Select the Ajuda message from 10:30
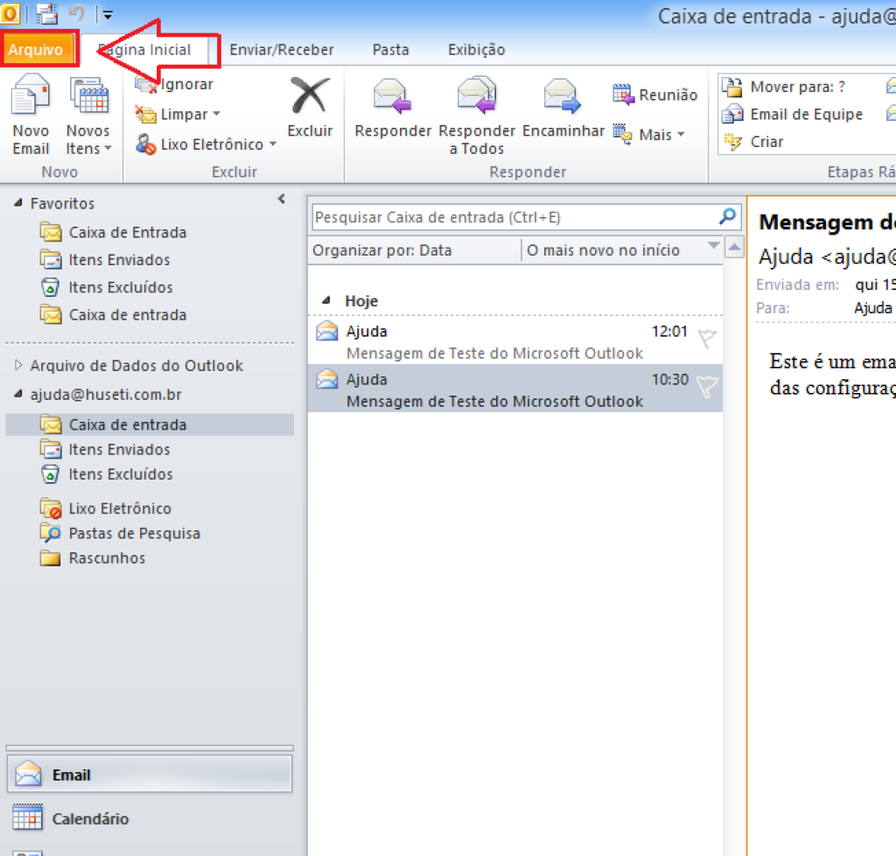Viewport: 896px width, 856px height. click(514, 389)
